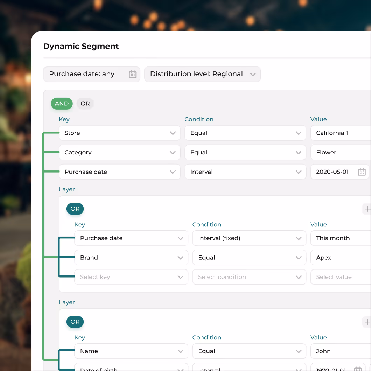Open the Interval (fixed) condition dropdown

[x=249, y=238]
